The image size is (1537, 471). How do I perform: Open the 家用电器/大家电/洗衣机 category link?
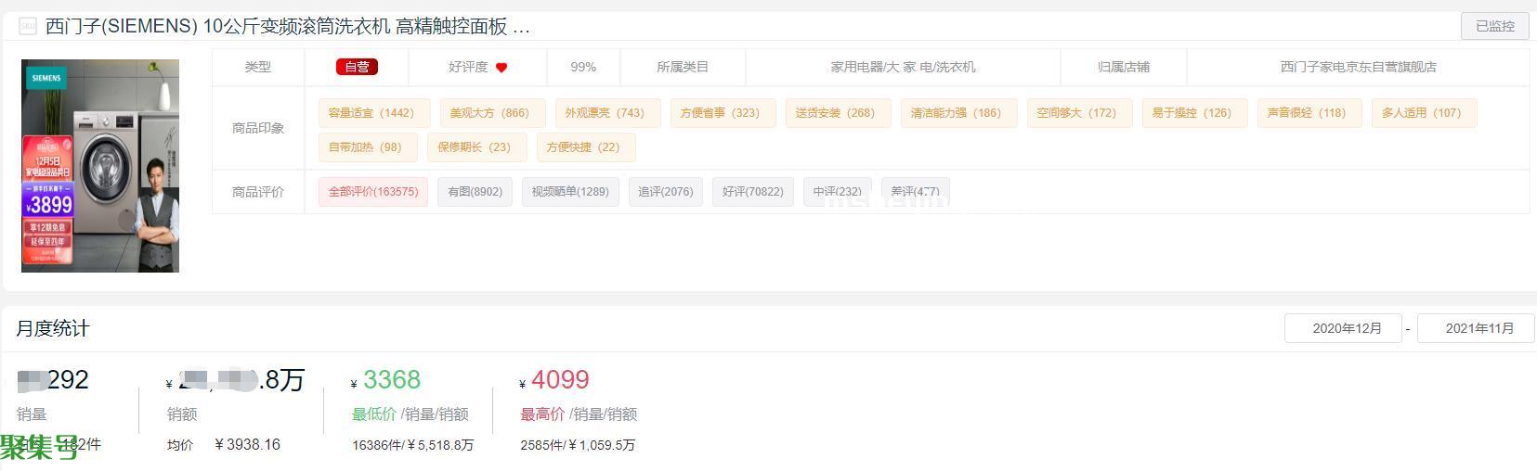click(x=903, y=67)
